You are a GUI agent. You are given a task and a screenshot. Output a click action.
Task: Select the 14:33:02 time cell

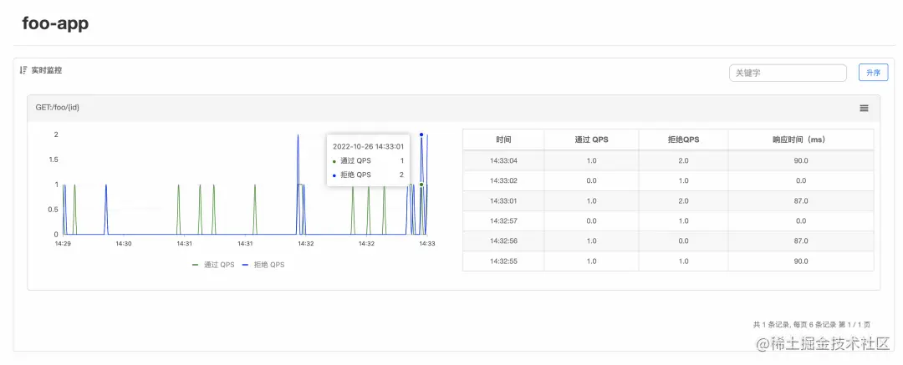pos(503,180)
